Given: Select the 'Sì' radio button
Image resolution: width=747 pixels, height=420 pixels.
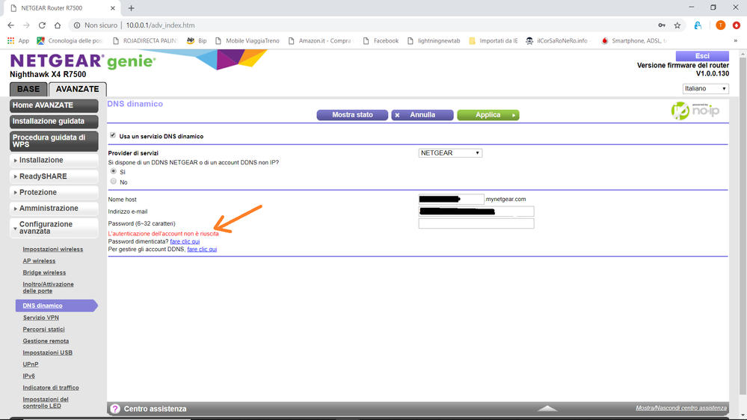Looking at the screenshot, I should [114, 171].
